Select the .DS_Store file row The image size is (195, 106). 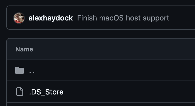click(105, 92)
